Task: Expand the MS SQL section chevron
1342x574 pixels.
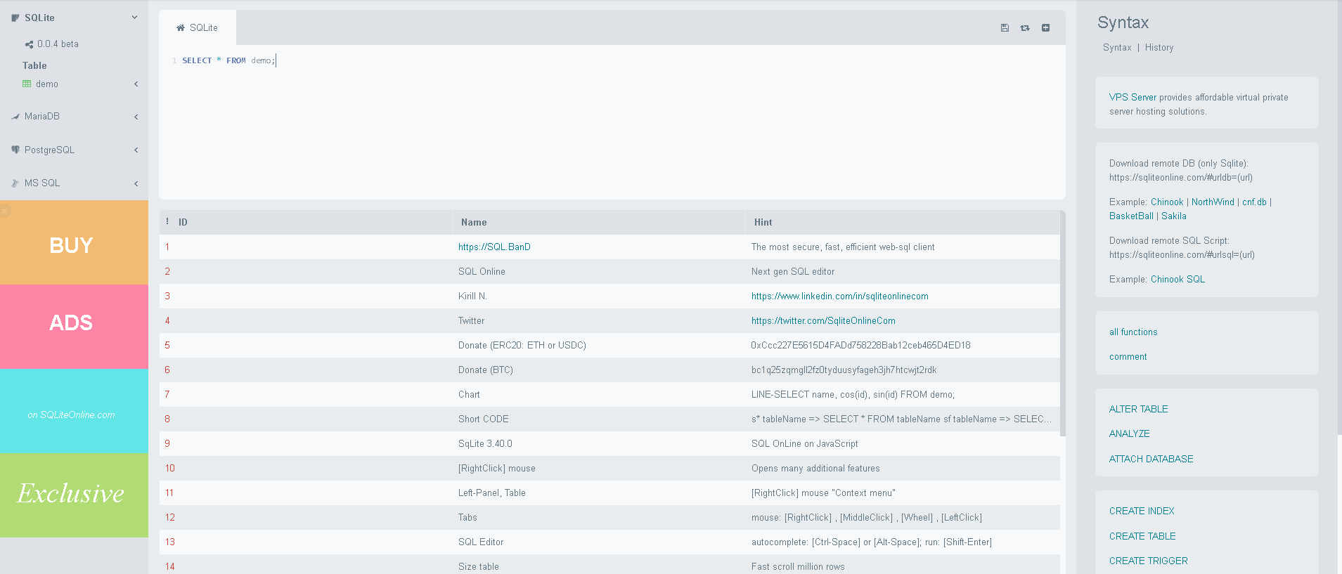Action: (x=136, y=183)
